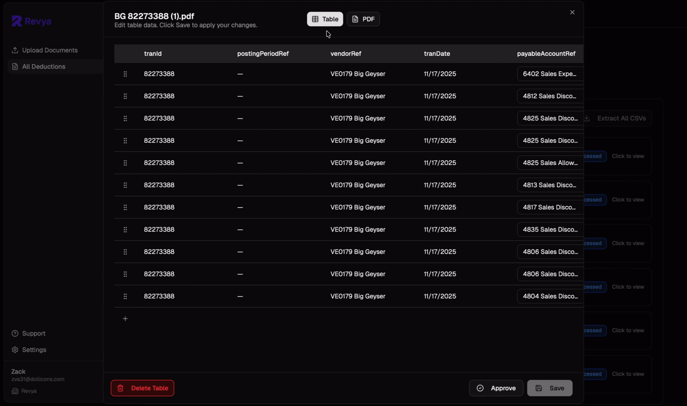Image resolution: width=687 pixels, height=406 pixels.
Task: Click the trash icon on Delete Table
Action: pyautogui.click(x=120, y=388)
